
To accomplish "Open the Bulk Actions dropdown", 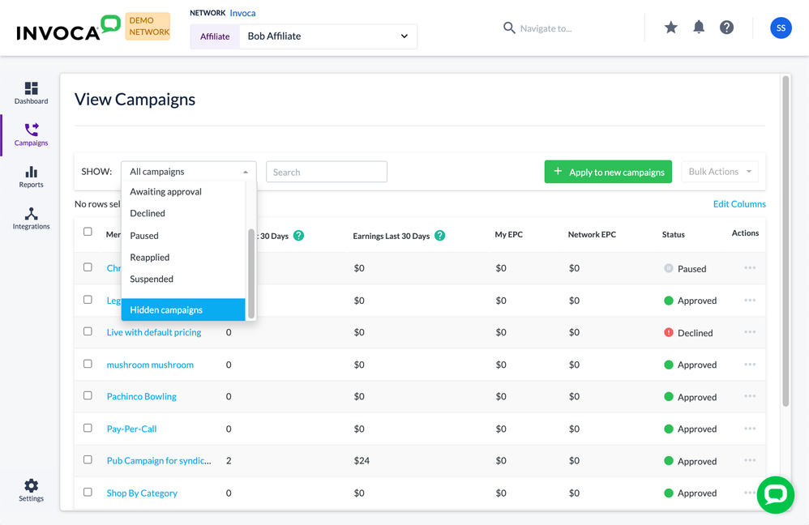I will tap(720, 172).
